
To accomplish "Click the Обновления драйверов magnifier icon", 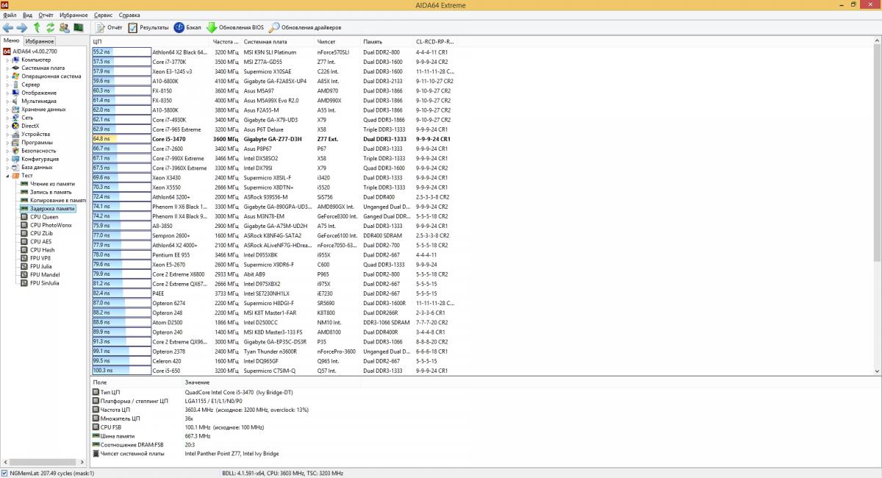I will tap(275, 27).
